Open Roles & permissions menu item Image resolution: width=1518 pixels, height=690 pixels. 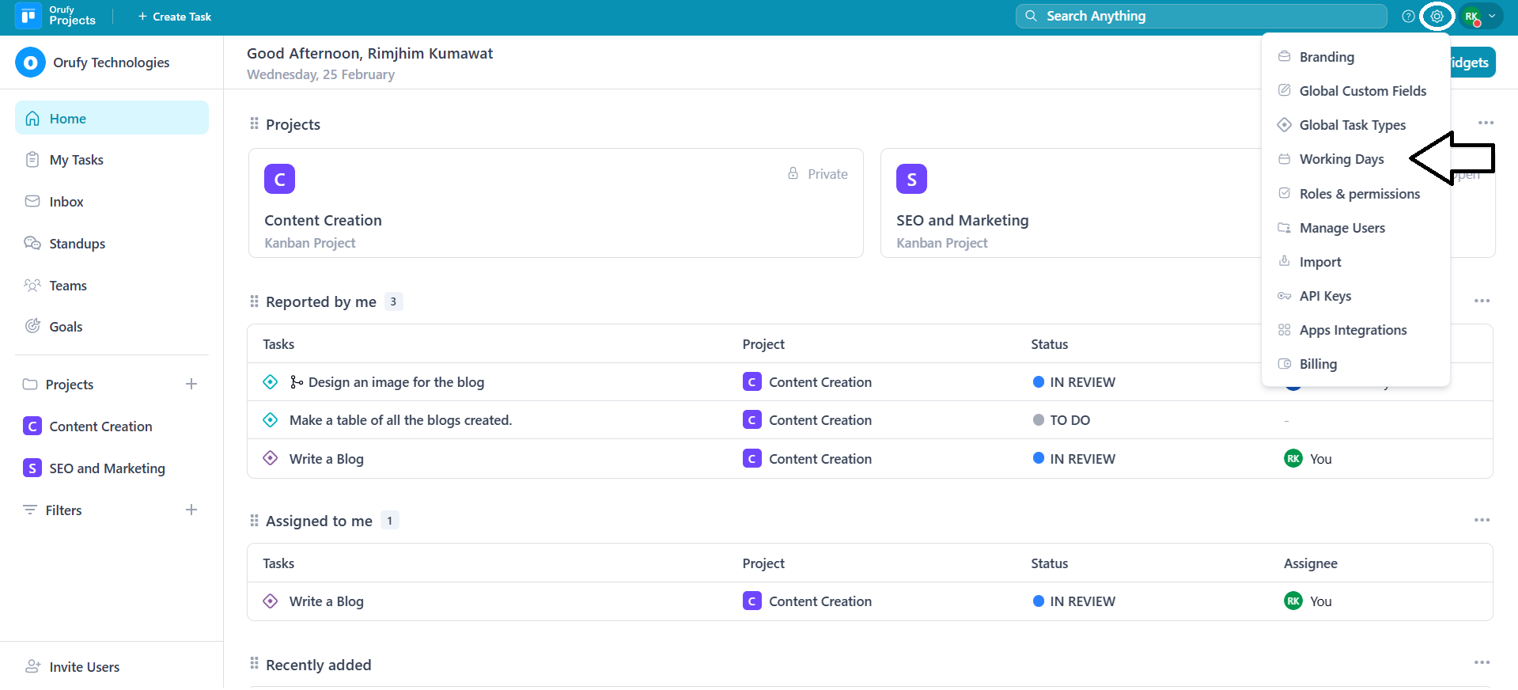[1359, 194]
